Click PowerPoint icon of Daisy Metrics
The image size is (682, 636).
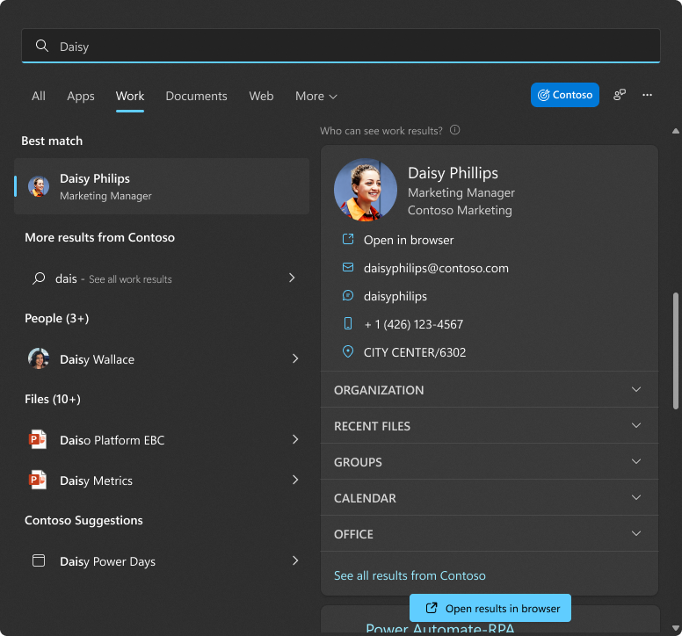point(38,480)
